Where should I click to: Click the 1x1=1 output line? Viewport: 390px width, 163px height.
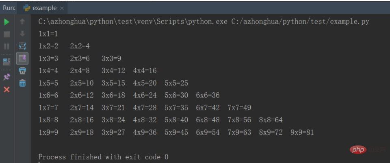(48, 34)
